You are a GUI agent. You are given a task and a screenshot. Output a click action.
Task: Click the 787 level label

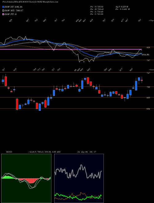148,61
